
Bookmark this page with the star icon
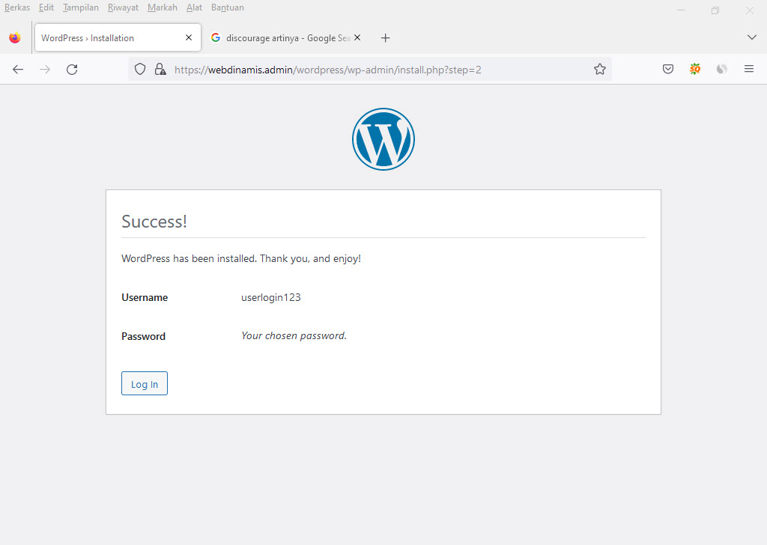(599, 68)
